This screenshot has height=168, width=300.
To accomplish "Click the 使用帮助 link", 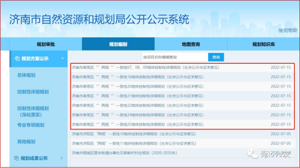I will tap(288, 31).
